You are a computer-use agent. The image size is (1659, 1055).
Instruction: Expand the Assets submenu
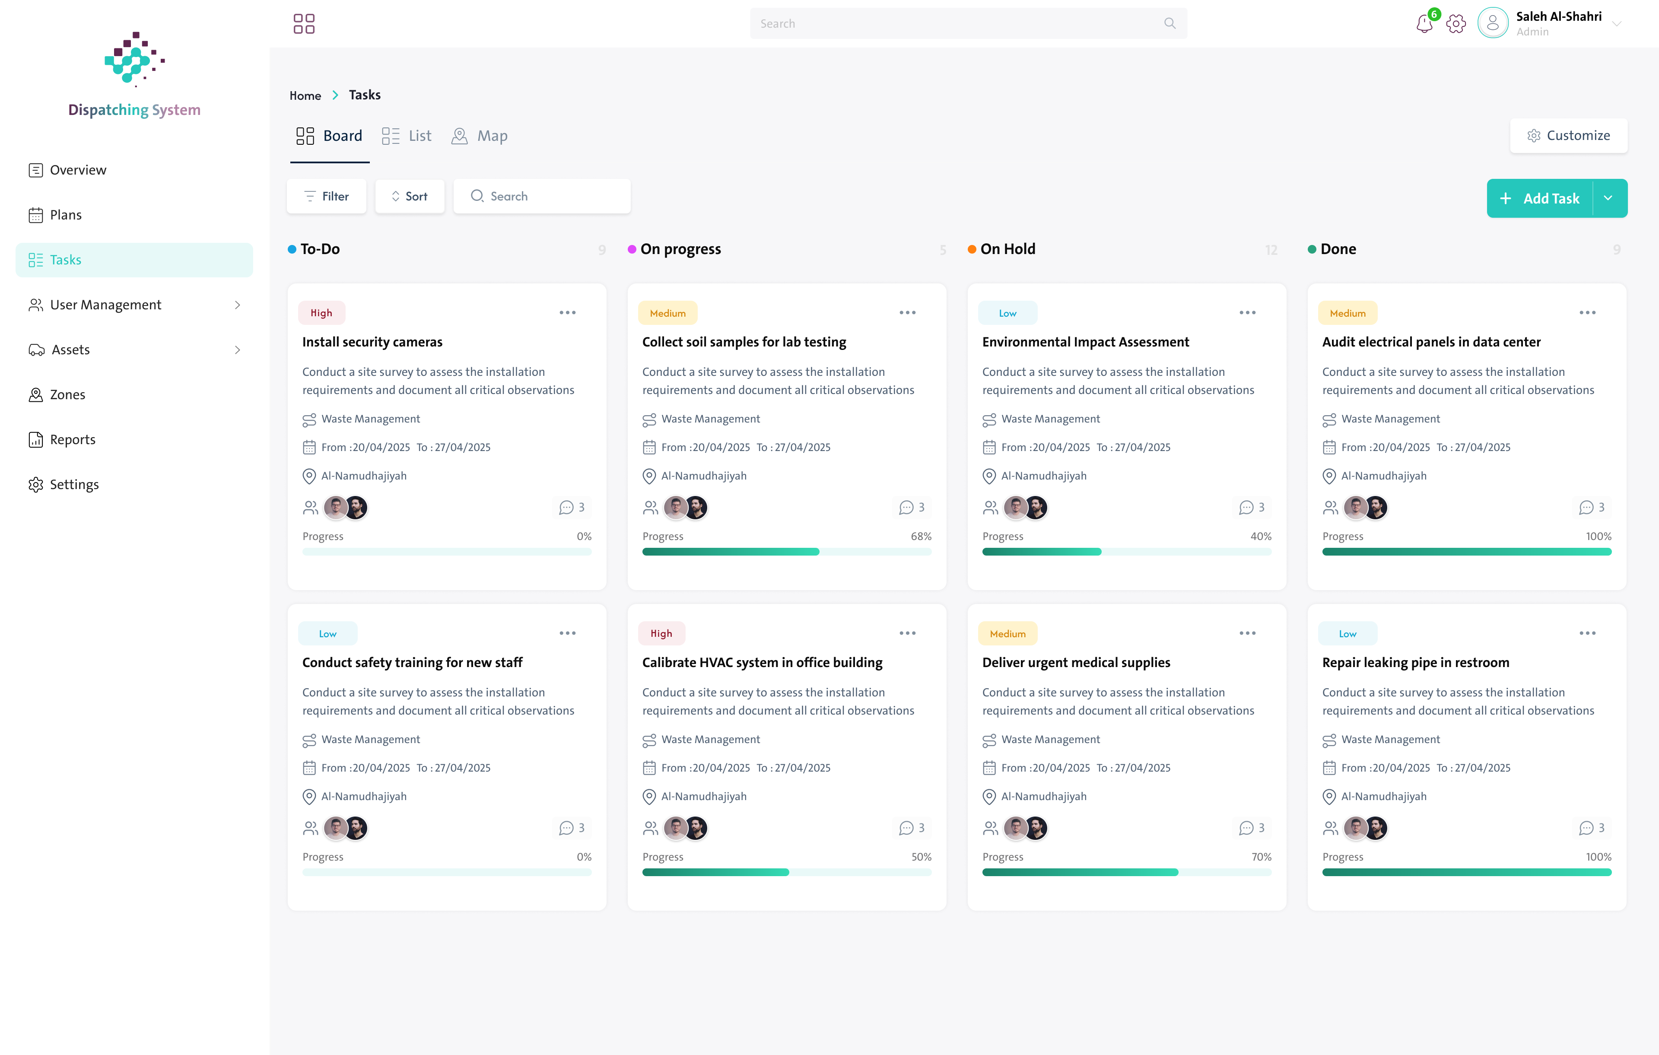pos(237,350)
